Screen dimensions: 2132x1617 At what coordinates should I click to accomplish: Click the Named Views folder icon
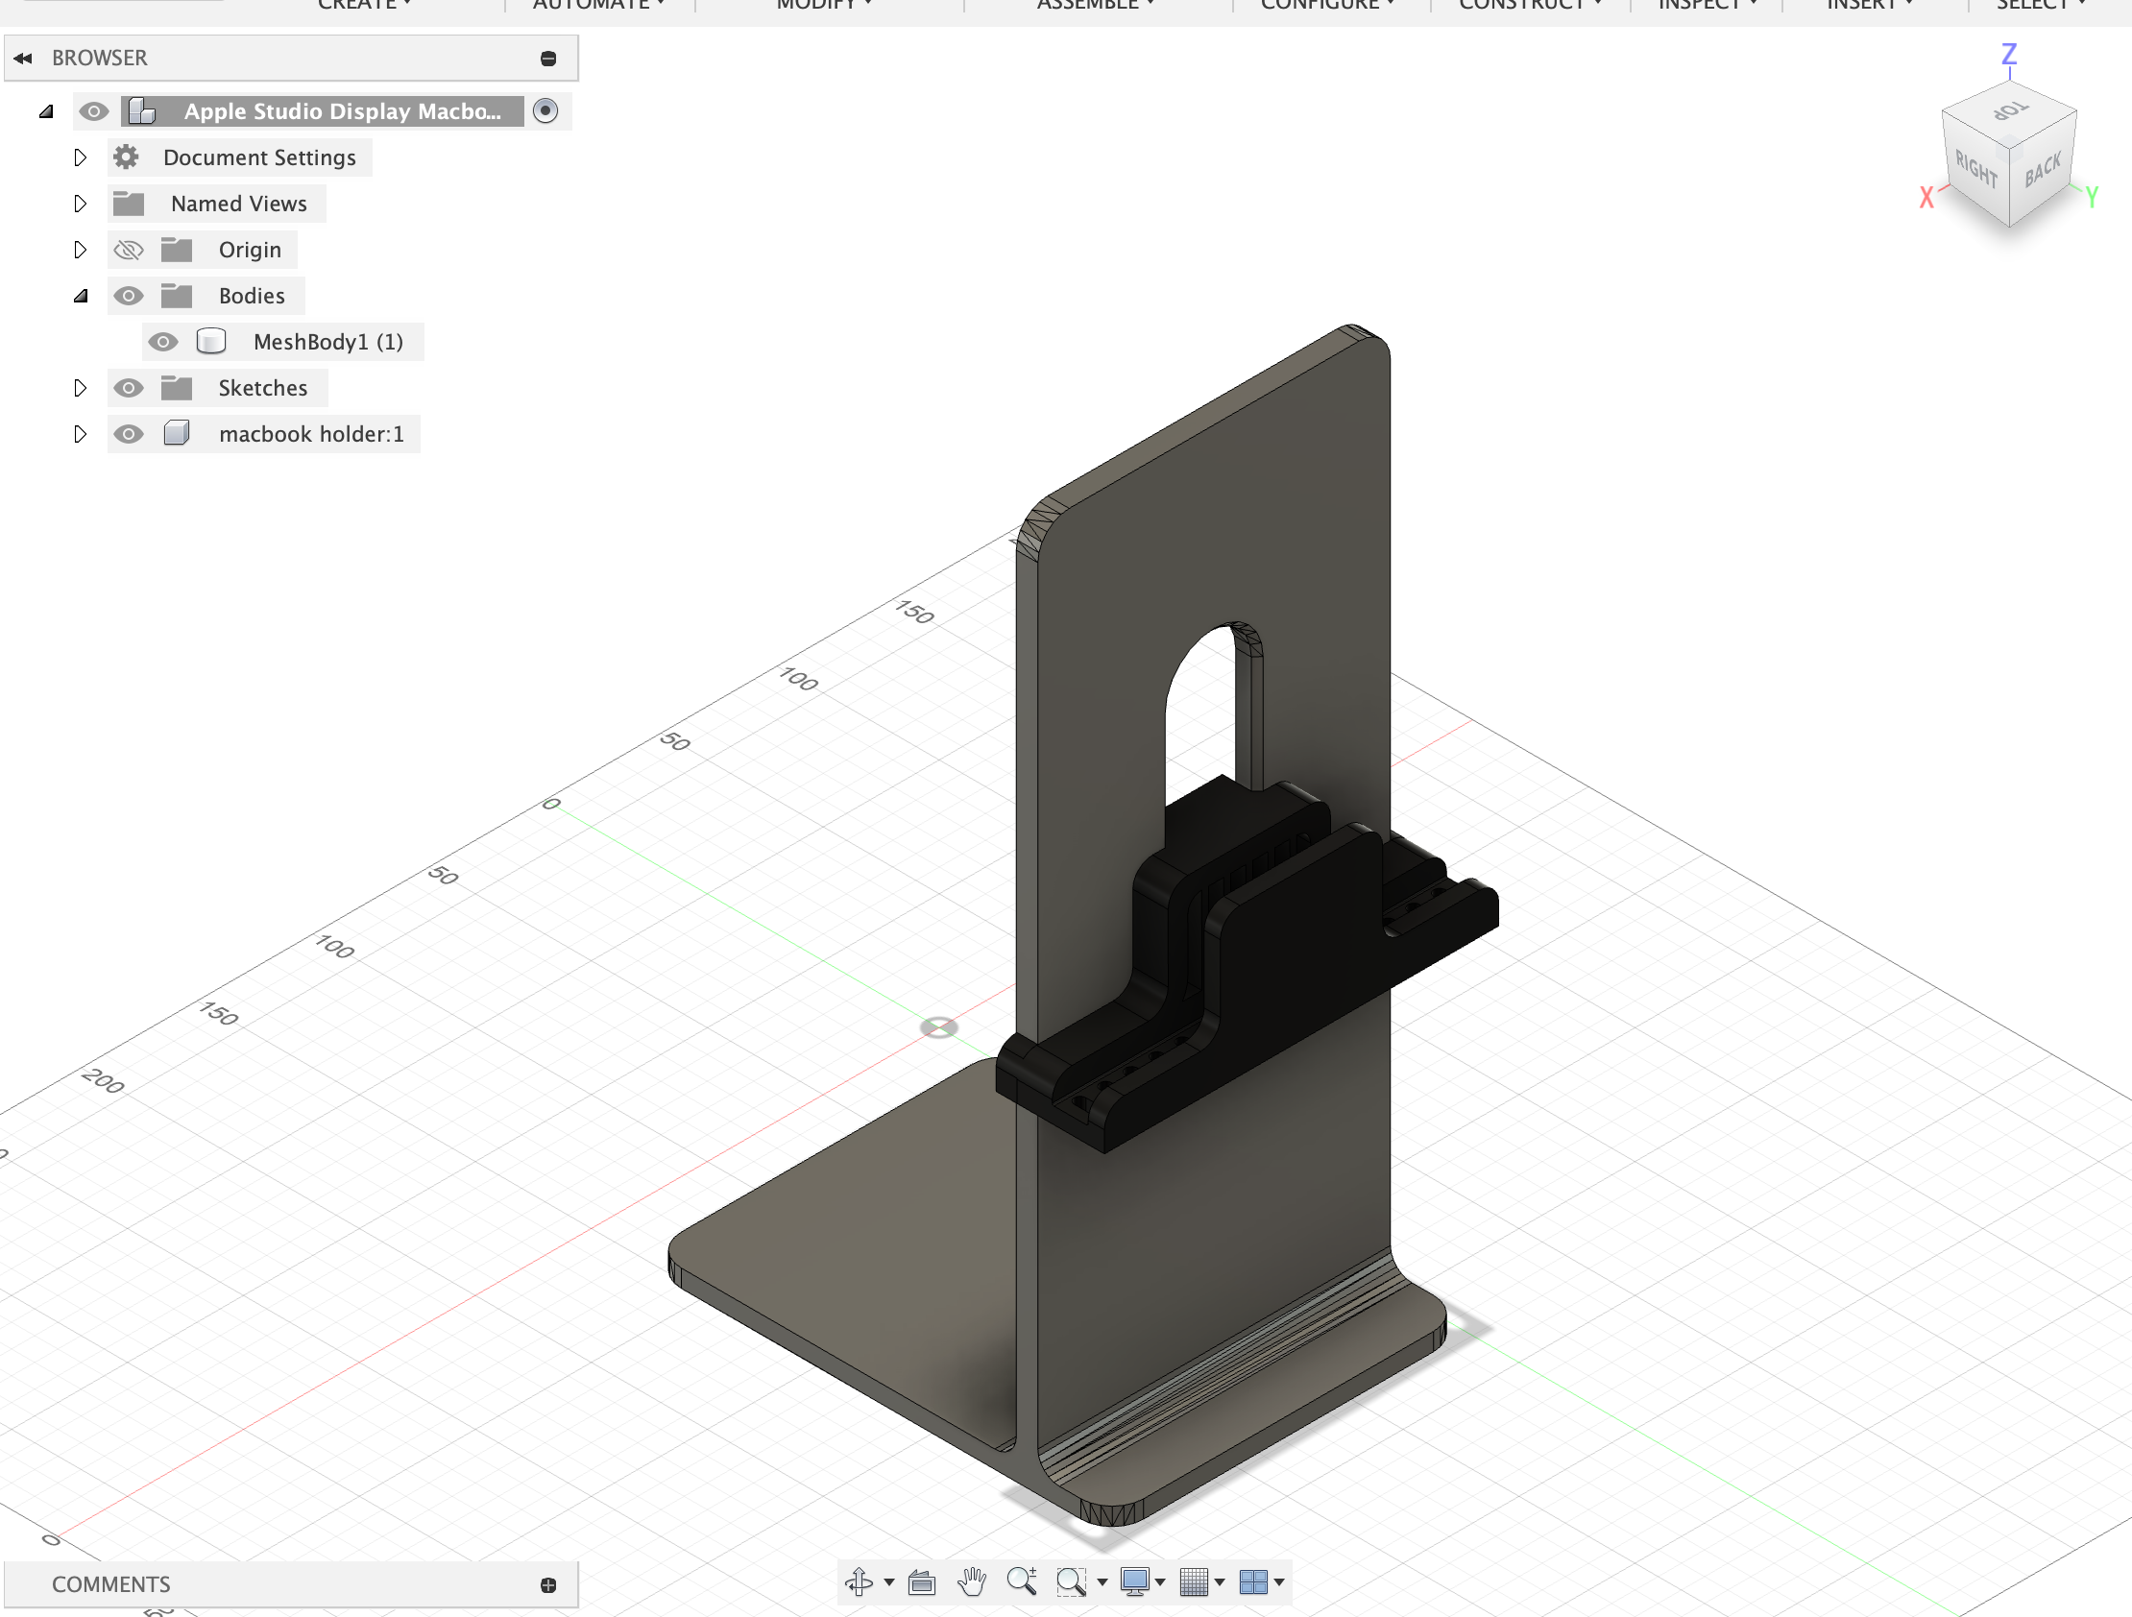tap(128, 204)
